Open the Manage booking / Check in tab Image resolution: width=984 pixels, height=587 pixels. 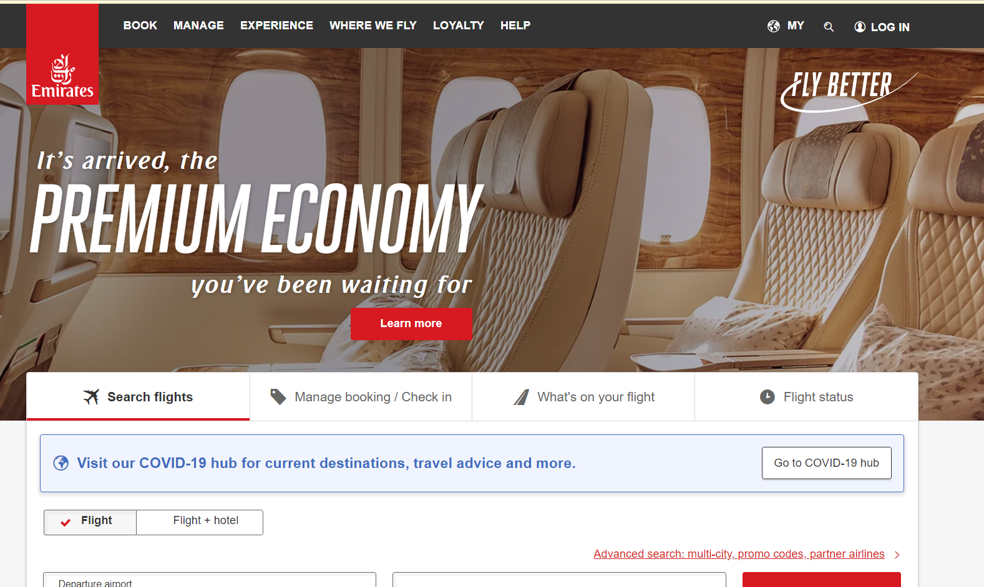point(361,397)
